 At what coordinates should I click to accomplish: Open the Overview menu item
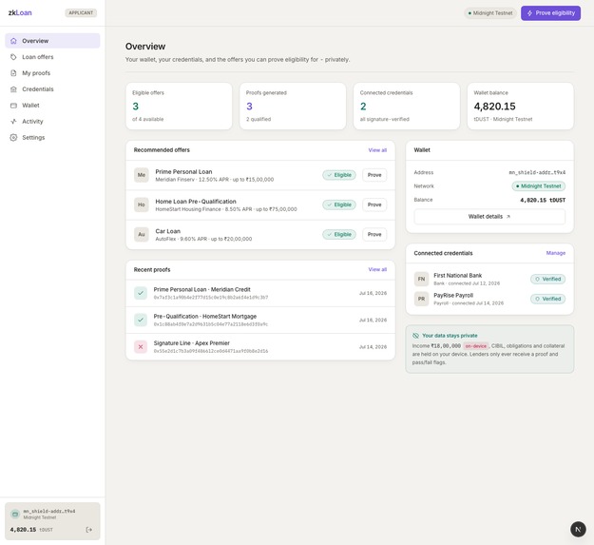[52, 41]
